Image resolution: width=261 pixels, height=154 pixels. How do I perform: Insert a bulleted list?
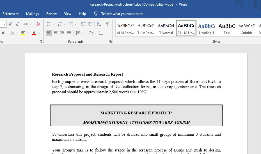pyautogui.click(x=49, y=24)
